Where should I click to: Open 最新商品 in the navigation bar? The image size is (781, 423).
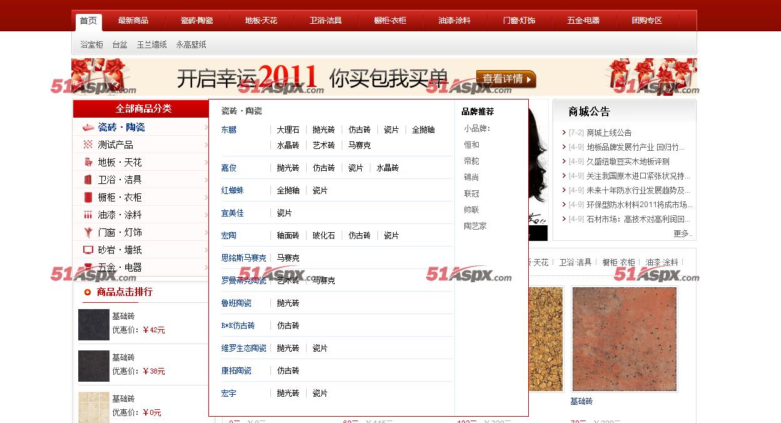pos(133,21)
